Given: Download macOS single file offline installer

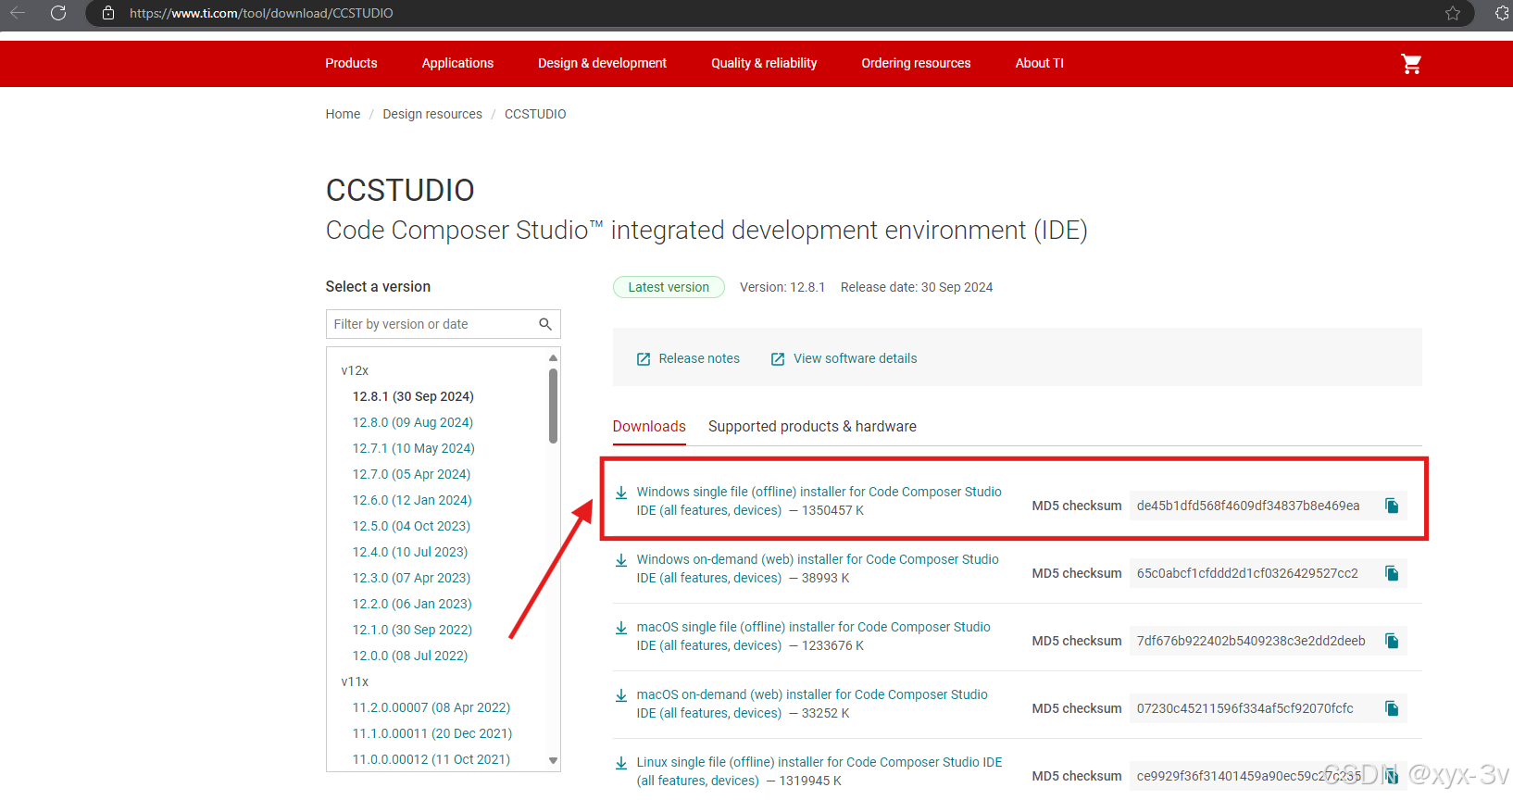Looking at the screenshot, I should tap(813, 636).
